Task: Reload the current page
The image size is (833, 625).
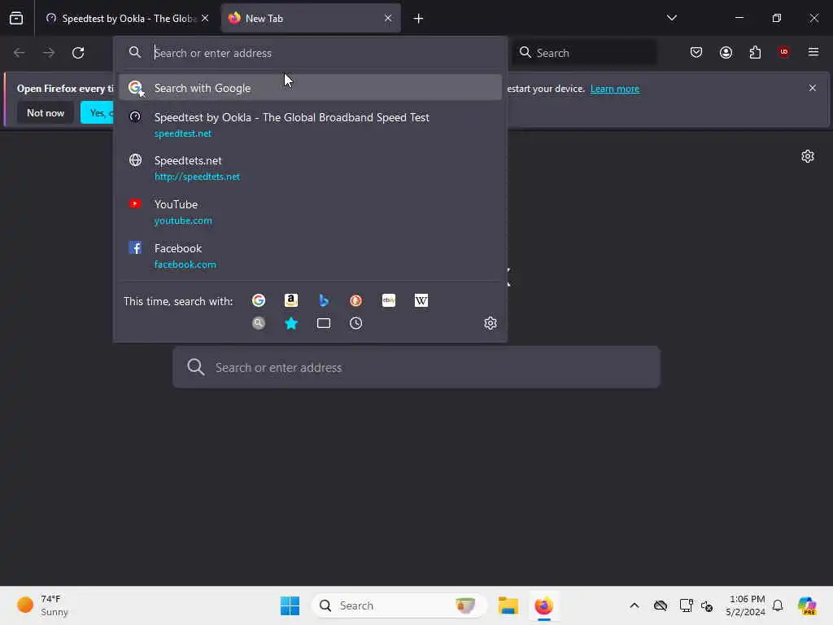Action: pos(78,53)
